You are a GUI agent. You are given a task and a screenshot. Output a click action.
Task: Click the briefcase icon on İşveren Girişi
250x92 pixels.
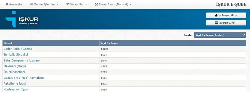coord(216,23)
